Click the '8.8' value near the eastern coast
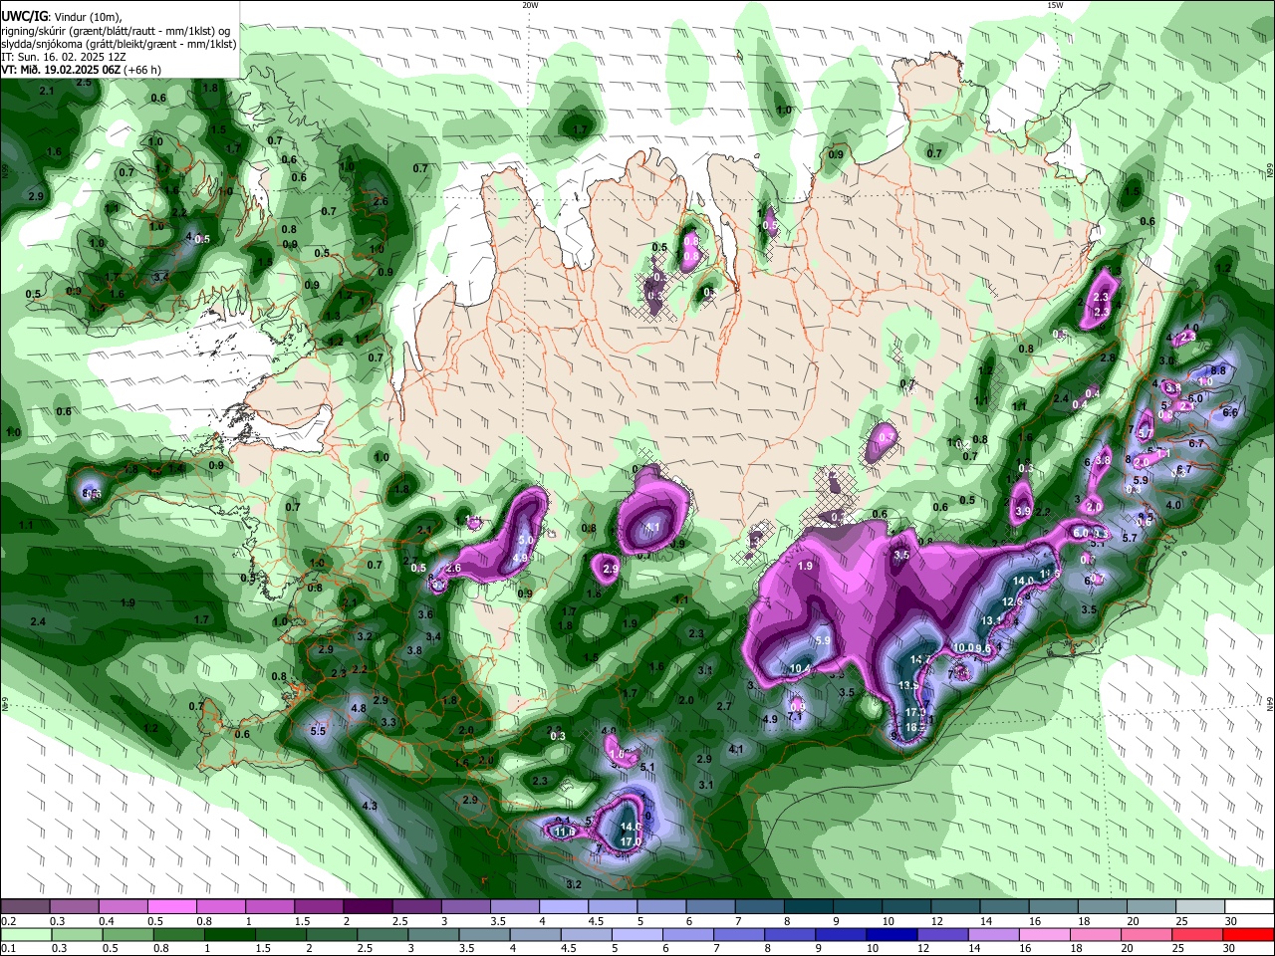This screenshot has width=1275, height=956. (1217, 370)
